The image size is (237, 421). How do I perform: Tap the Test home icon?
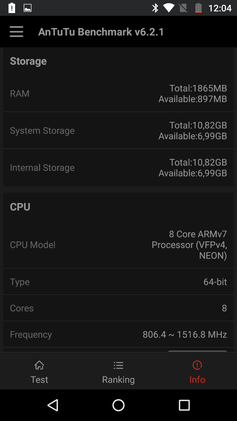[39, 365]
